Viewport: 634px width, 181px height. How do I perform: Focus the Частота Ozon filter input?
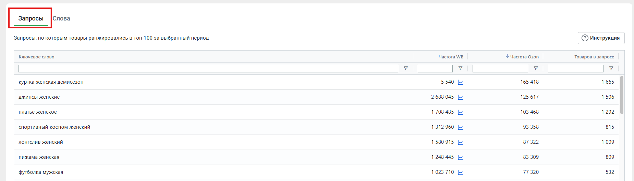tap(500, 69)
